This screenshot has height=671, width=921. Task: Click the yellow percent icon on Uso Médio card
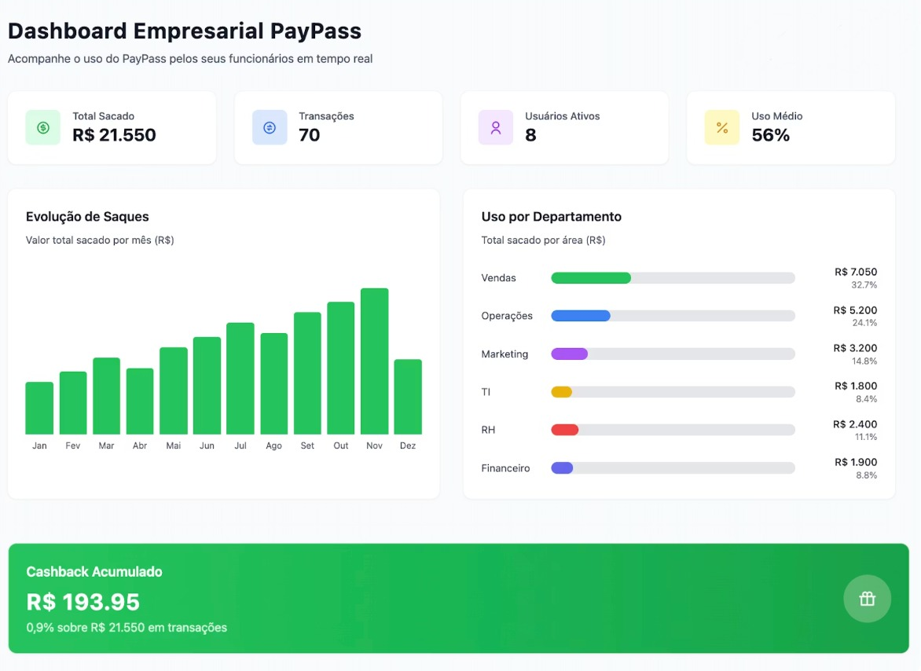721,126
